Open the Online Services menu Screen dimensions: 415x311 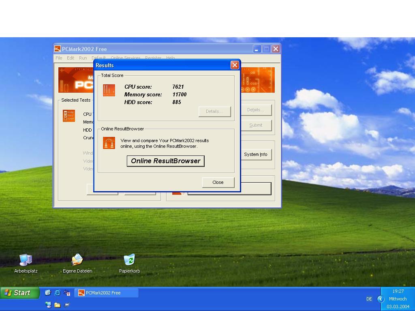[126, 58]
